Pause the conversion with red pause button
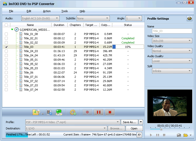 pos(99,112)
